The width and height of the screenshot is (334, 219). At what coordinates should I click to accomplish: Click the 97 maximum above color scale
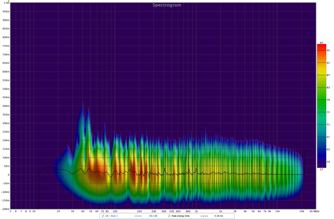(x=321, y=43)
